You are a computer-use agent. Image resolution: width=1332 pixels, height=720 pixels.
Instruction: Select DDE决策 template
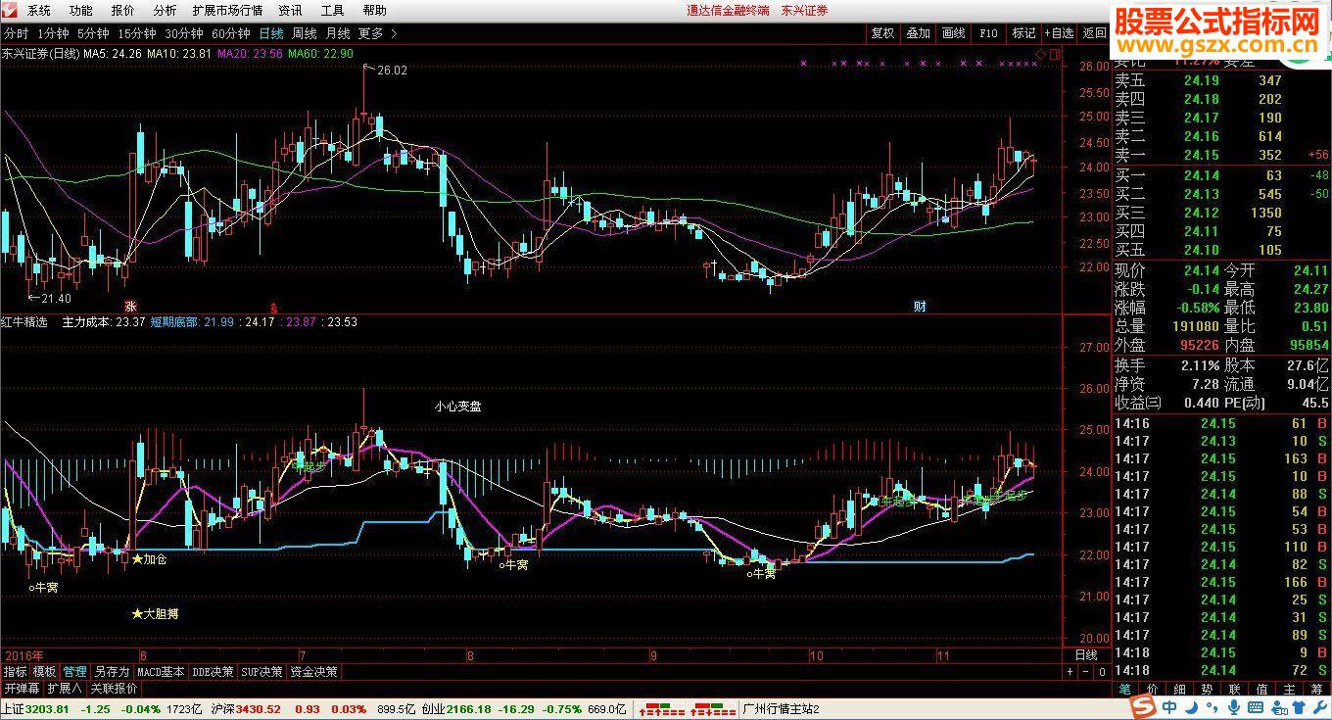(213, 672)
